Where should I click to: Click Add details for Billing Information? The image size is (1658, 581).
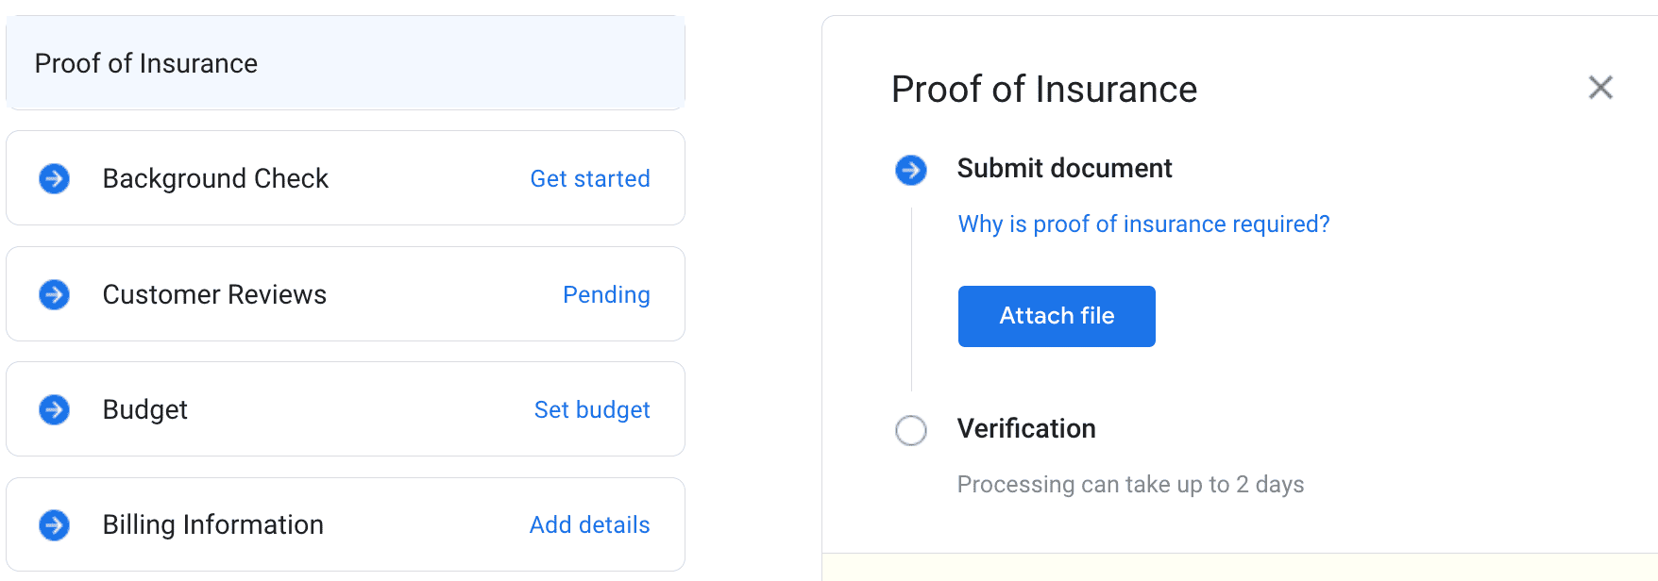[x=589, y=524]
